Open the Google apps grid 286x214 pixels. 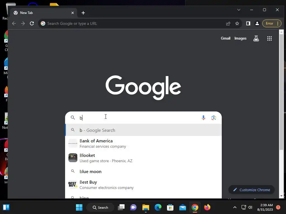pyautogui.click(x=270, y=38)
